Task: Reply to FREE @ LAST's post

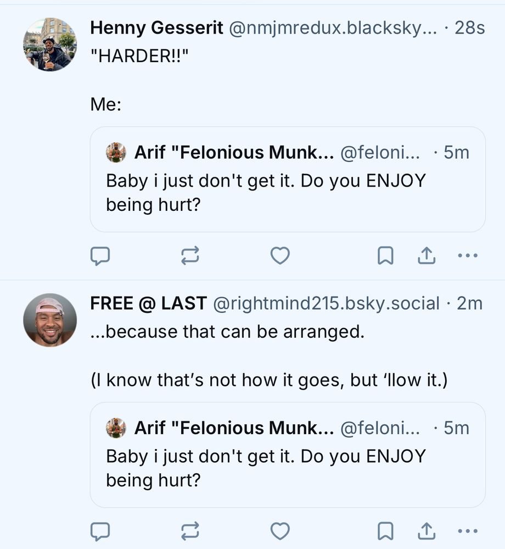Action: click(100, 531)
